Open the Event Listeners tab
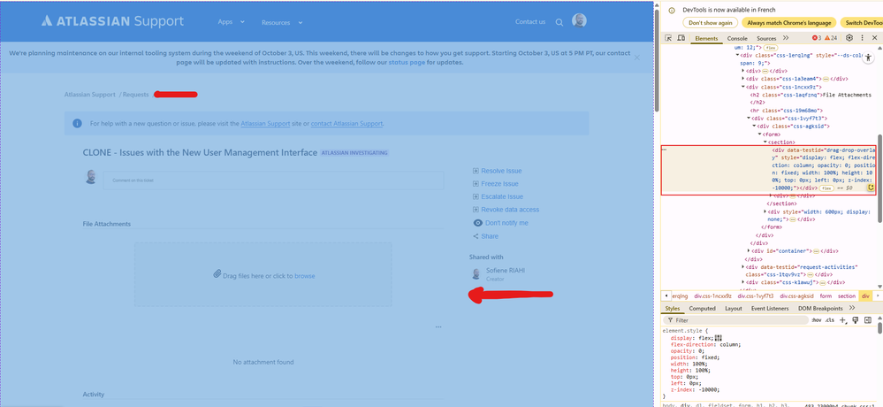Viewport: 883px width, 407px height. [x=769, y=309]
